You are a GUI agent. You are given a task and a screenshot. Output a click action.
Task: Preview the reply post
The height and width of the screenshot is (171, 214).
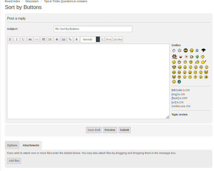click(110, 130)
